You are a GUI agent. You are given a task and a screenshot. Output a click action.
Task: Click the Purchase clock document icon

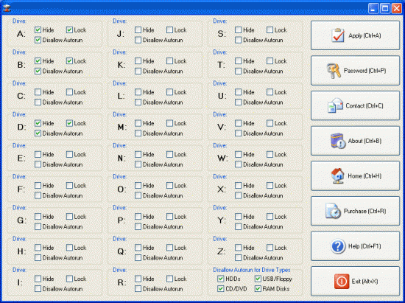333,212
